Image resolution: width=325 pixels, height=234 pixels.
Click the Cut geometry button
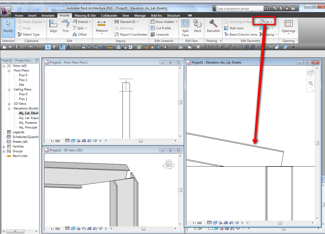click(x=264, y=22)
